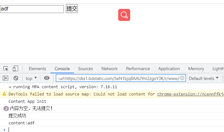The height and width of the screenshot is (132, 224).
Task: Select the running MPA content script line
Action: 112,87
